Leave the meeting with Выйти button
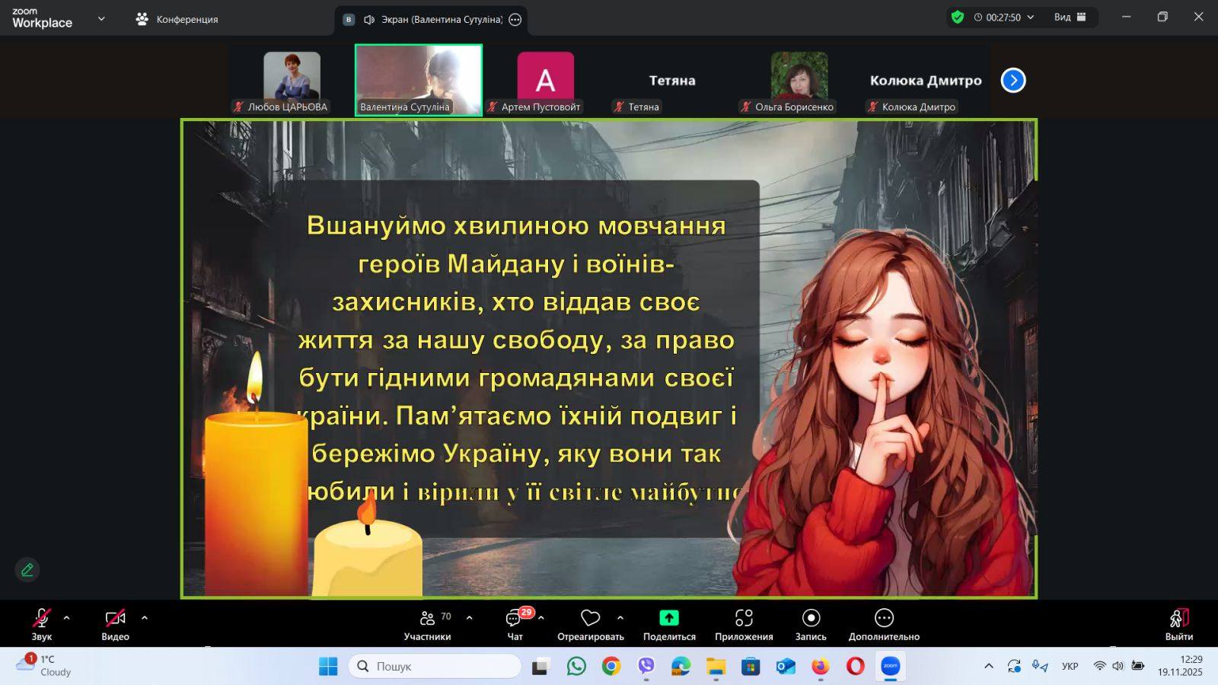 pos(1178,624)
